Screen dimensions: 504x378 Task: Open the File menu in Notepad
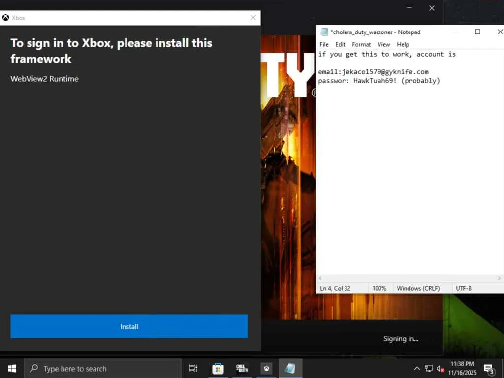[324, 44]
